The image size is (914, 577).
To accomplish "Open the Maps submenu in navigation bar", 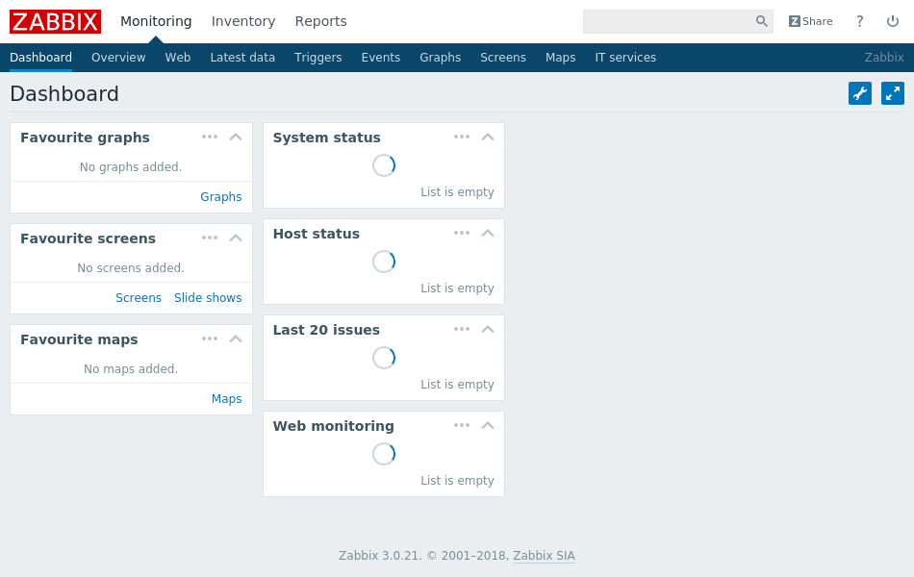I will [x=560, y=57].
